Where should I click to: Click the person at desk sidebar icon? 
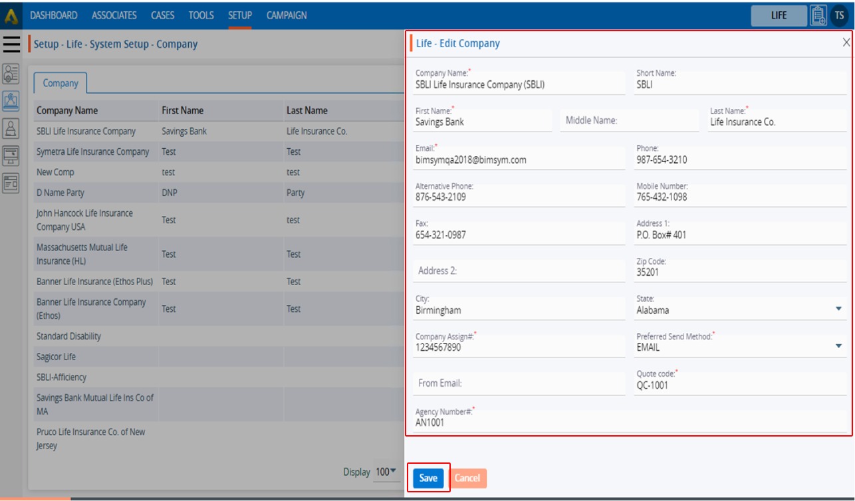click(x=11, y=128)
